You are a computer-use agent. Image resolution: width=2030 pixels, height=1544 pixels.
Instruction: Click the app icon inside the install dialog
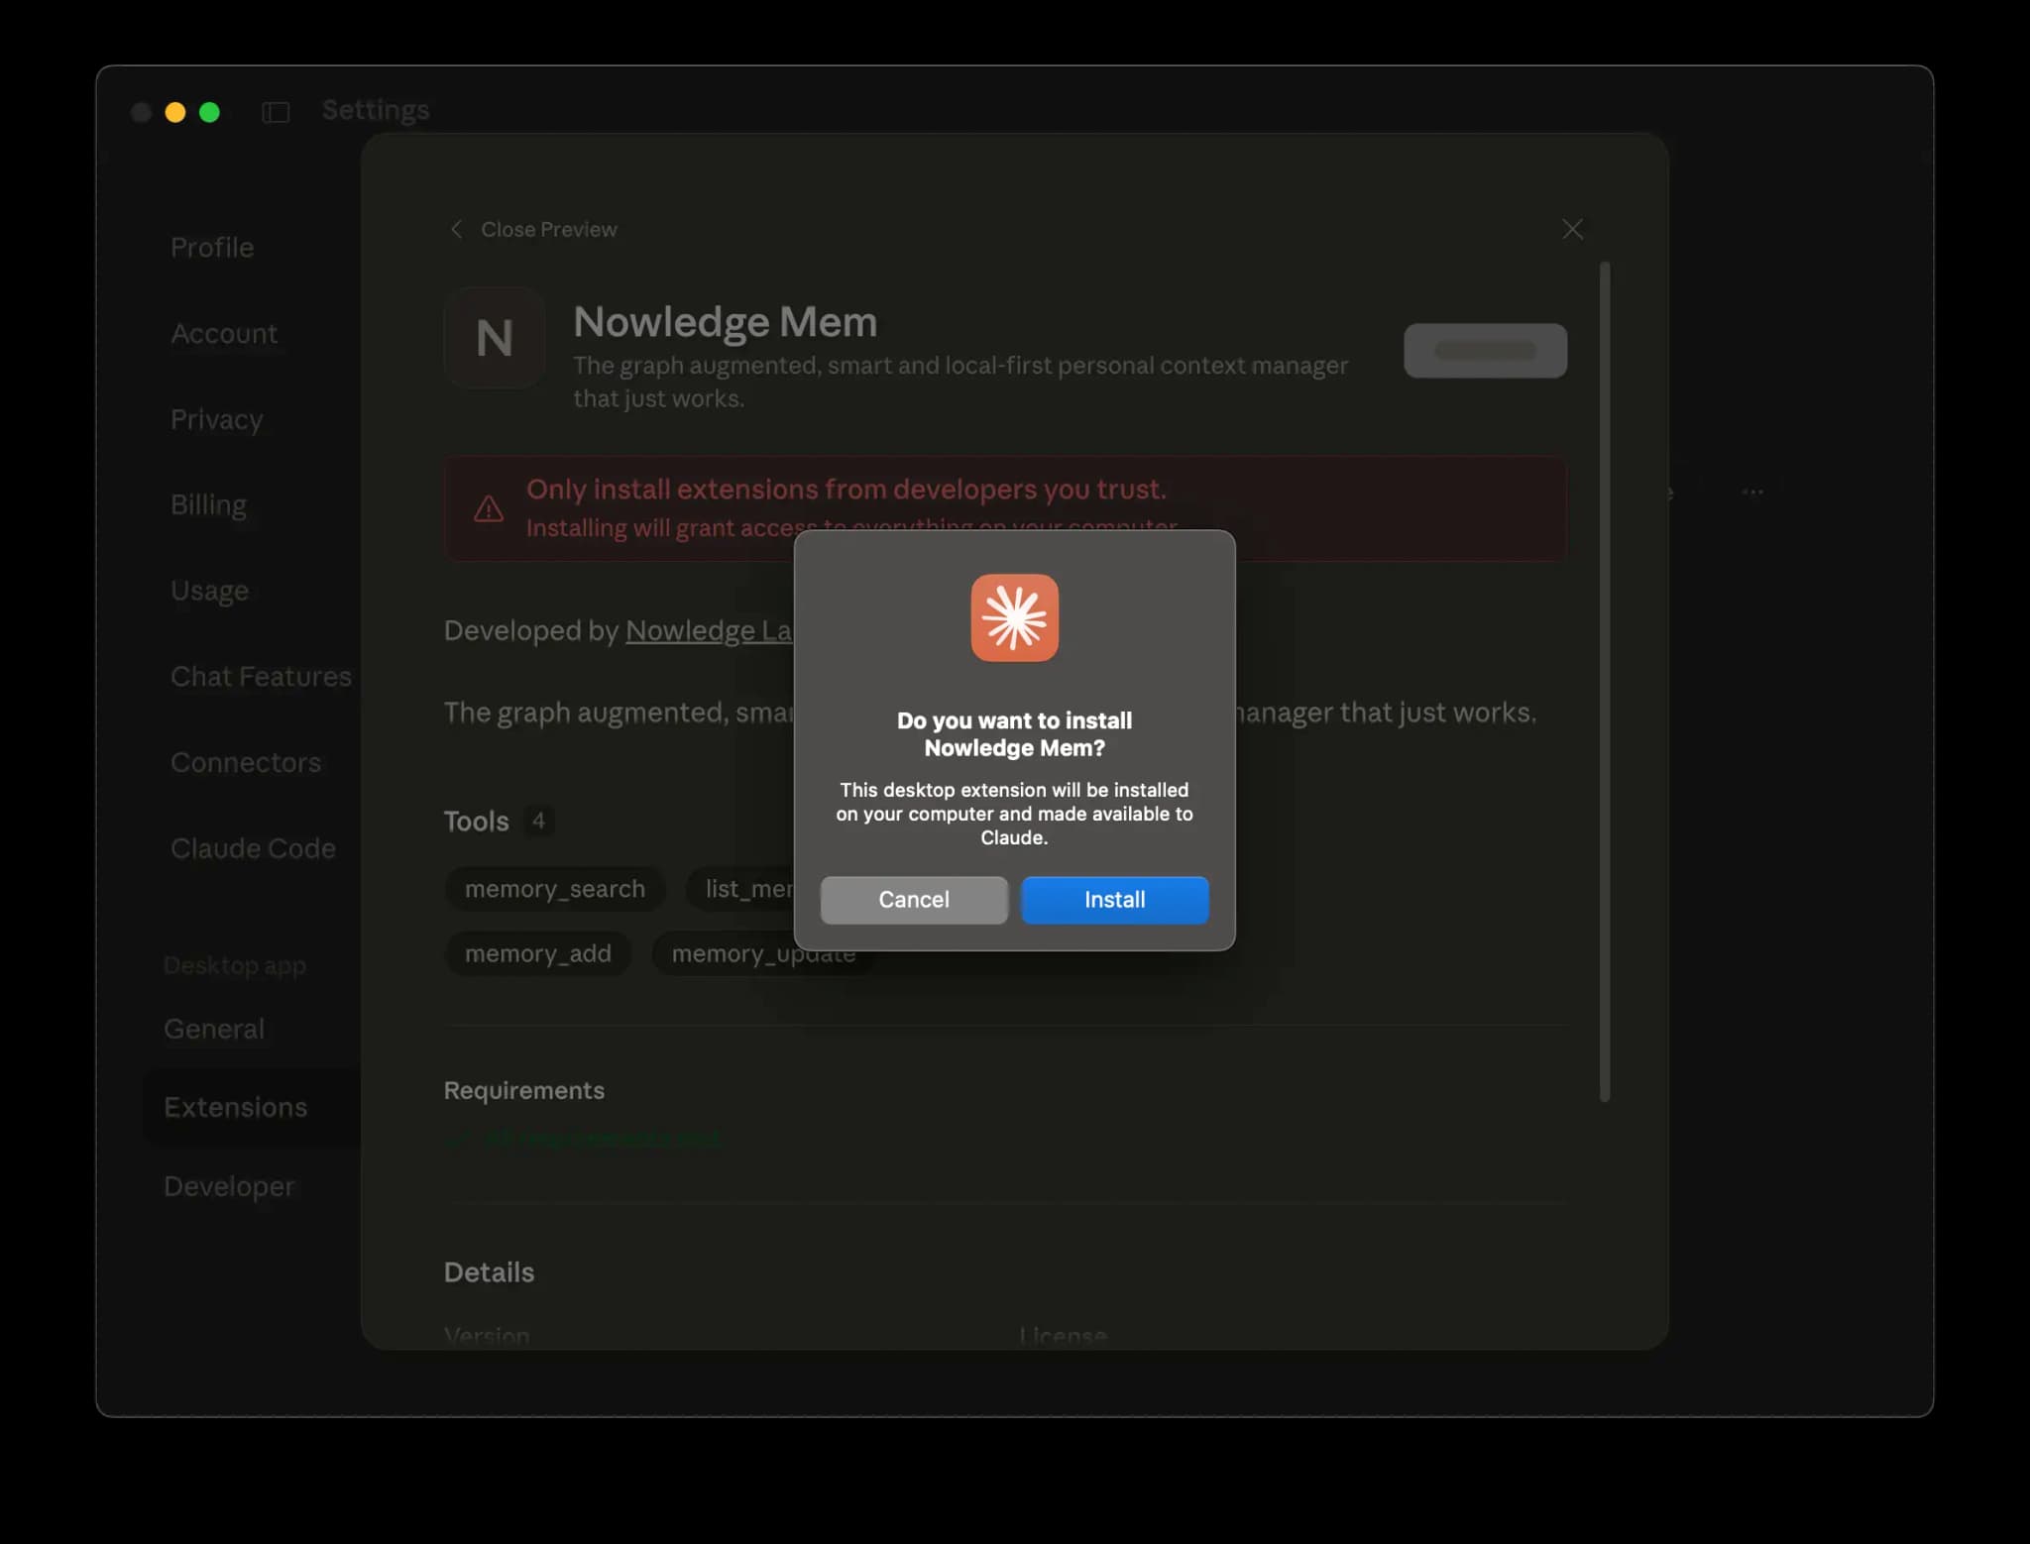1013,617
